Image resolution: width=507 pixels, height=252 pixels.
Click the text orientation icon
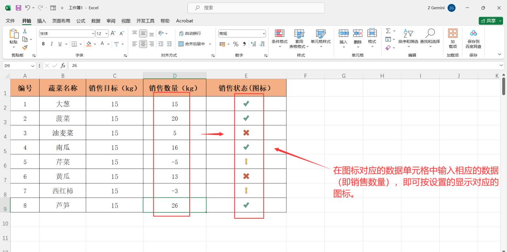(x=161, y=33)
